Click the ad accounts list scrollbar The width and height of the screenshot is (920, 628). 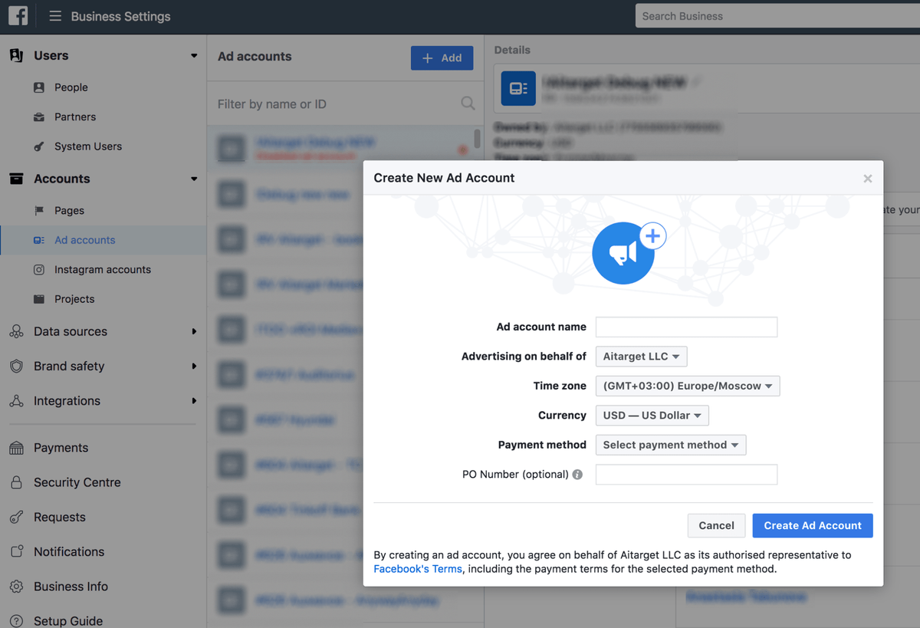(x=477, y=140)
